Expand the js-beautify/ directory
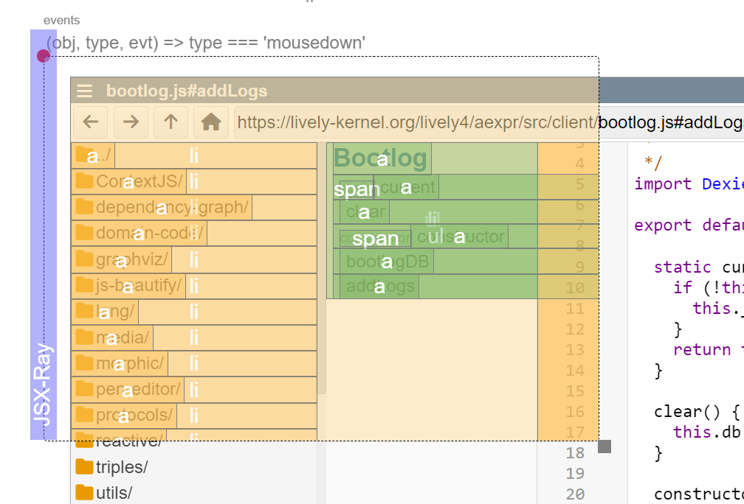The width and height of the screenshot is (744, 504). tap(137, 285)
